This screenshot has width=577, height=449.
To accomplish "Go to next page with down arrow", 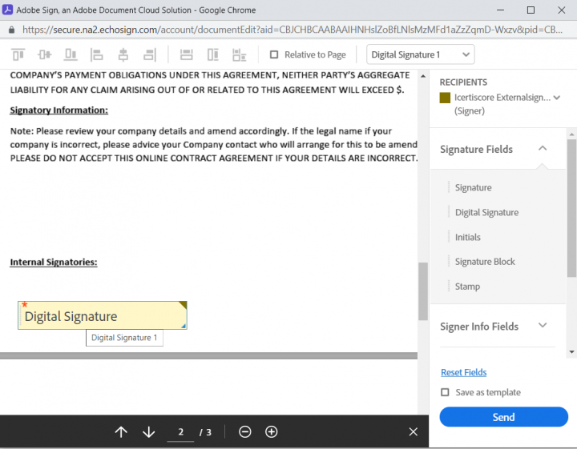I will pyautogui.click(x=149, y=431).
